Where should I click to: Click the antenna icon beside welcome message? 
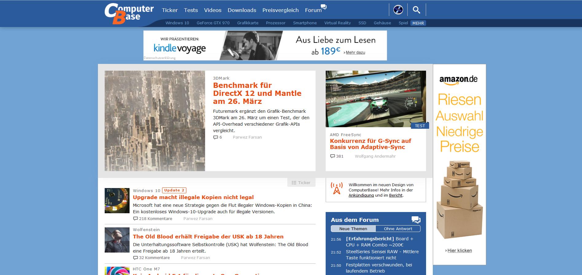(x=337, y=188)
